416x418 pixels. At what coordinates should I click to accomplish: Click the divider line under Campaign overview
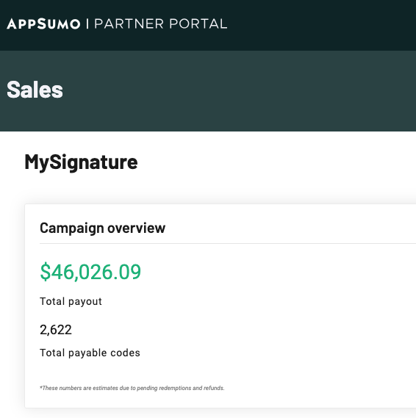228,243
